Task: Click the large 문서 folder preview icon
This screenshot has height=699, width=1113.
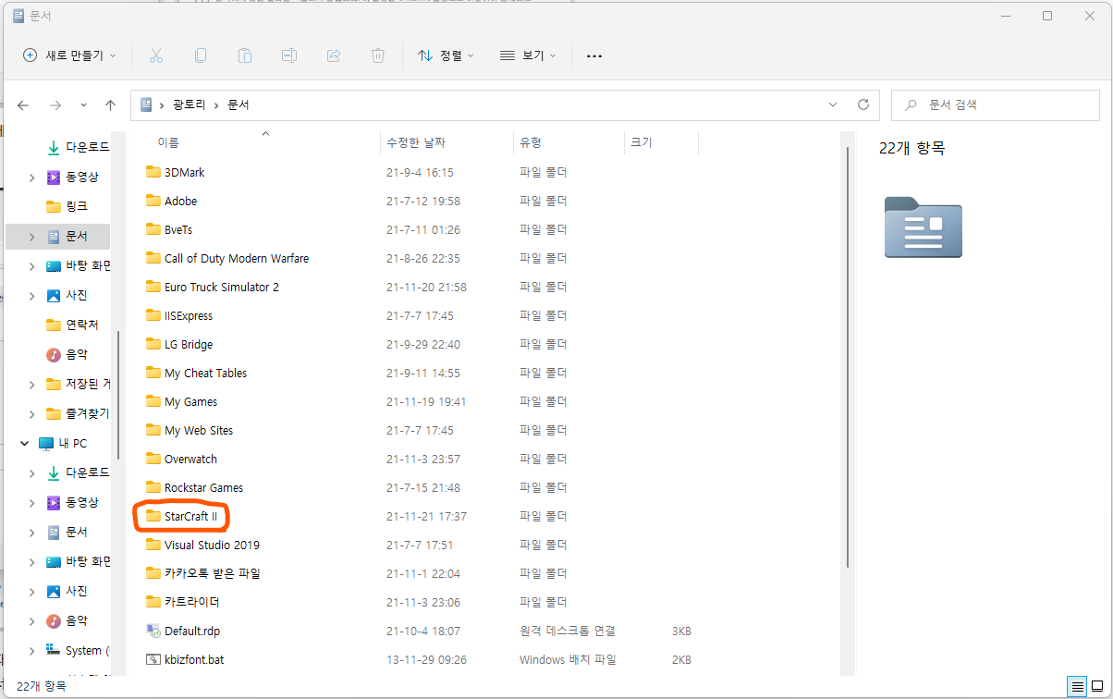Action: pyautogui.click(x=923, y=227)
